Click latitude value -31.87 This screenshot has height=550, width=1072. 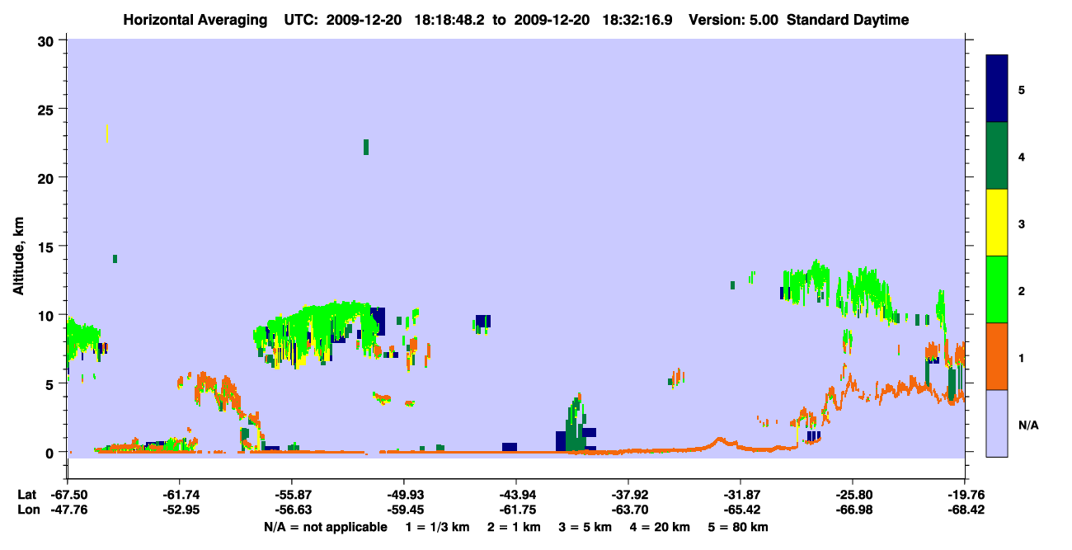click(x=741, y=495)
